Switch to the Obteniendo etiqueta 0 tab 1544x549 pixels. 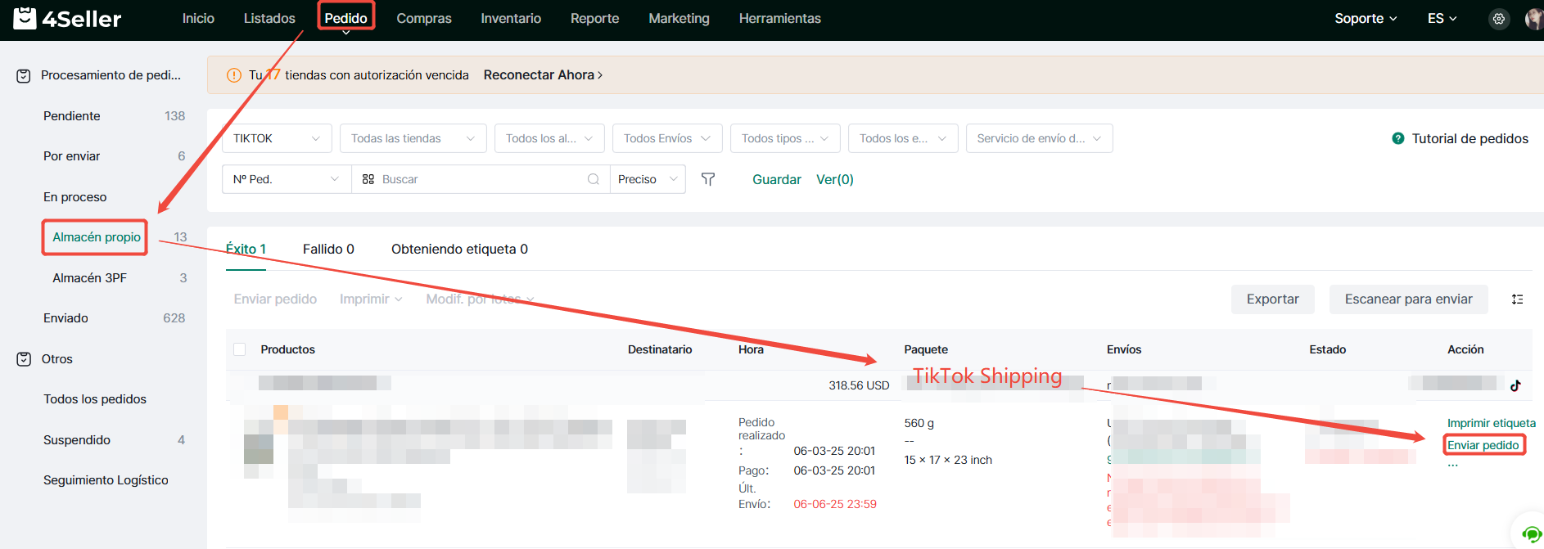pos(459,250)
